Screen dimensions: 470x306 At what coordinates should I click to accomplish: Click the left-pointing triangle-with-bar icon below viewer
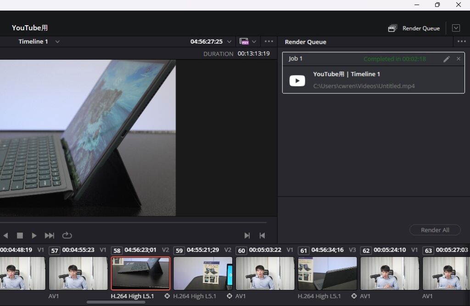(262, 236)
